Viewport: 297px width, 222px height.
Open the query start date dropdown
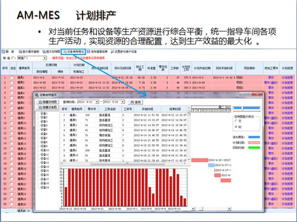click(97, 102)
